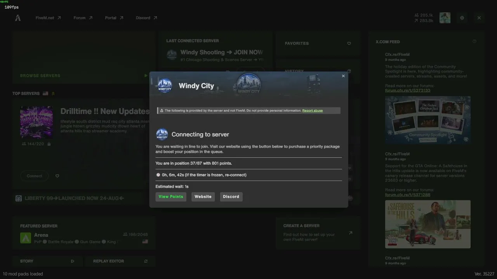Image resolution: width=497 pixels, height=279 pixels.
Task: Click the Ver. 35227 version label
Action: pyautogui.click(x=485, y=274)
